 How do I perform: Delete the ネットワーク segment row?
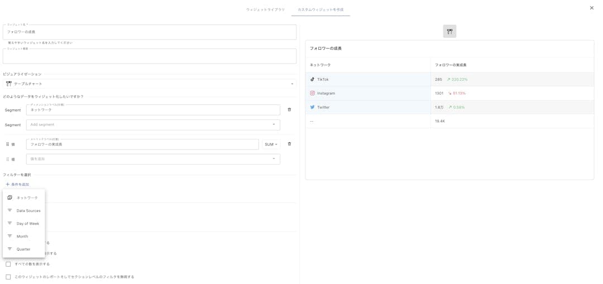(x=289, y=110)
